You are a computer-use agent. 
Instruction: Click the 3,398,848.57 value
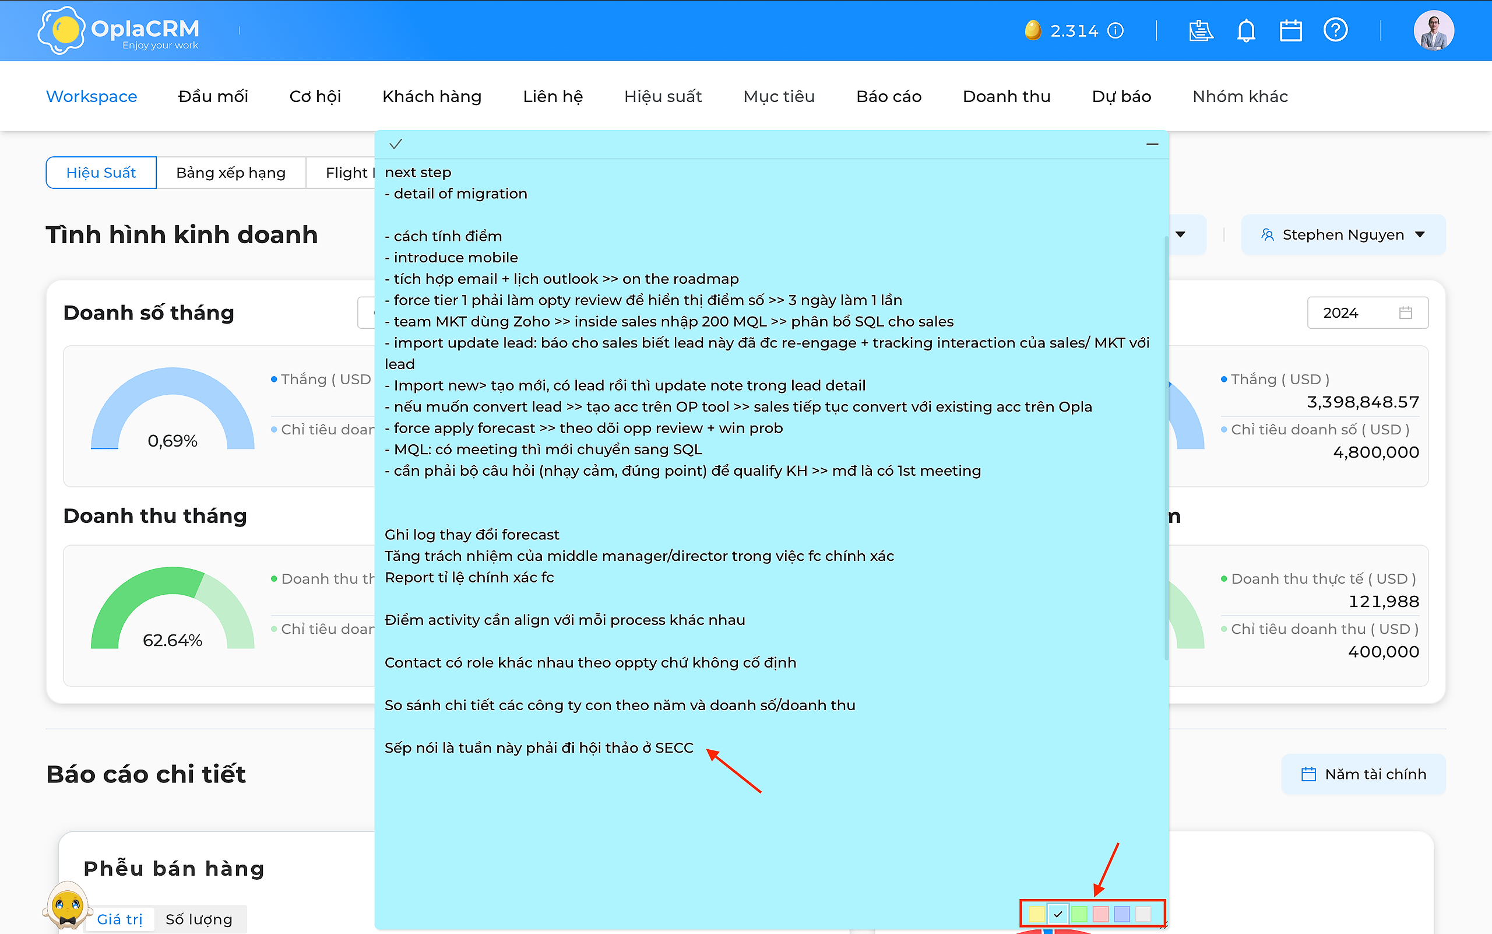point(1363,402)
